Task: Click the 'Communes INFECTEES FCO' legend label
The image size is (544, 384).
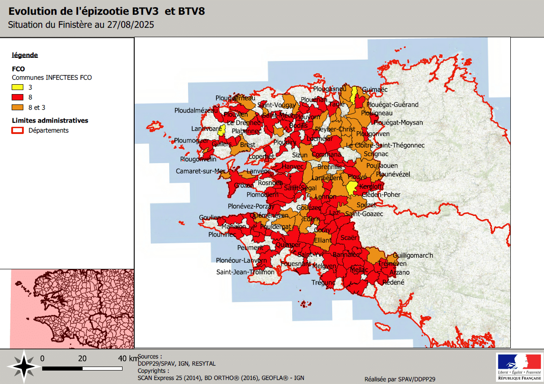Action: 52,78
